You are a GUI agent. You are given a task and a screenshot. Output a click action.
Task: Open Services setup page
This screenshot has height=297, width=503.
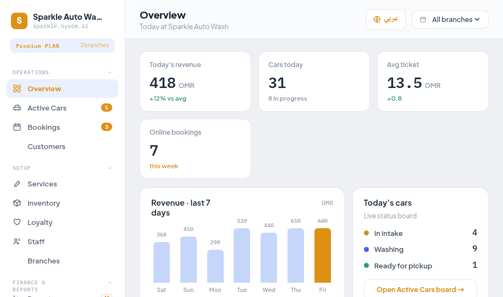pyautogui.click(x=63, y=184)
